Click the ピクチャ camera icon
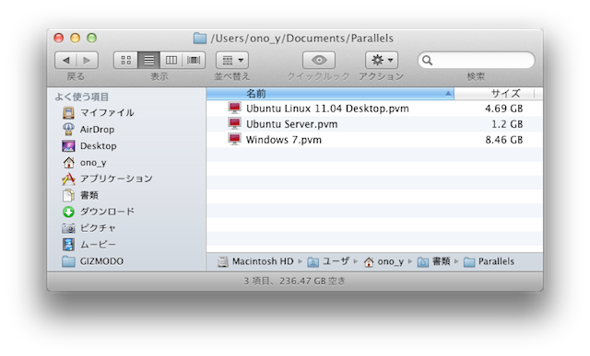This screenshot has height=356, width=590. tap(68, 228)
